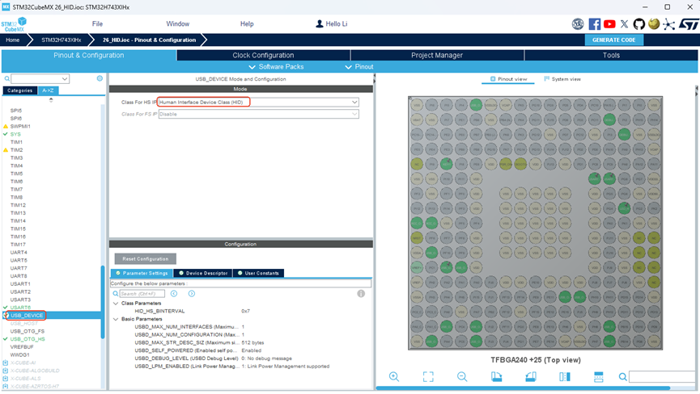Viewport: 700px width, 394px height.
Task: Click the parameter info icon
Action: tap(361, 293)
